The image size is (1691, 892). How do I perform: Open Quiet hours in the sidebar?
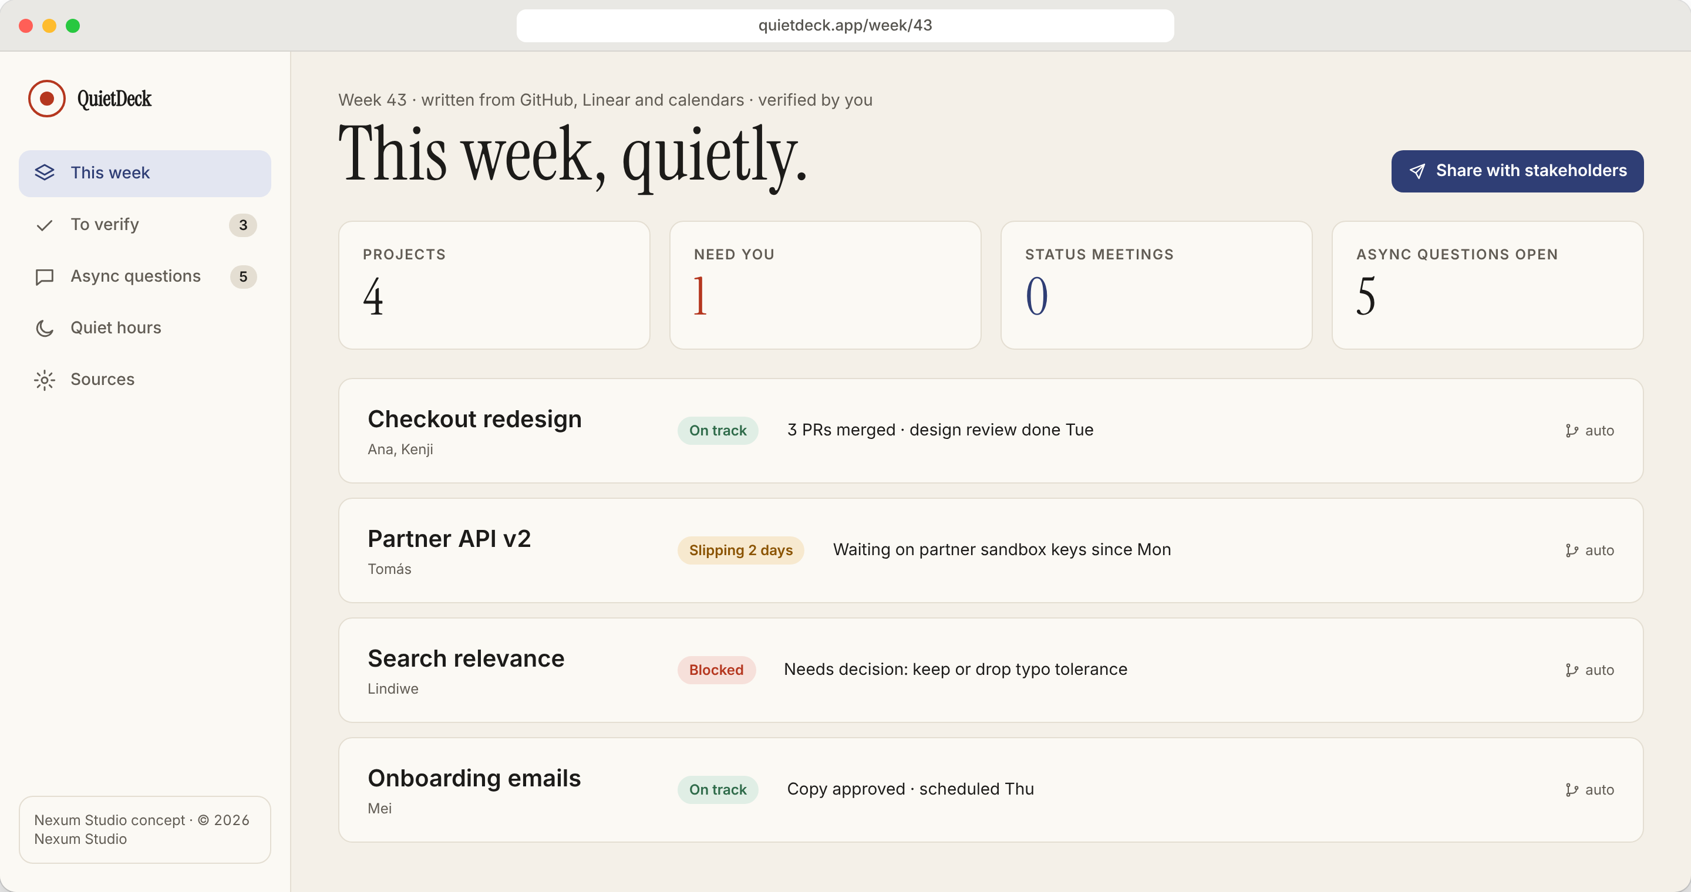[x=144, y=328]
